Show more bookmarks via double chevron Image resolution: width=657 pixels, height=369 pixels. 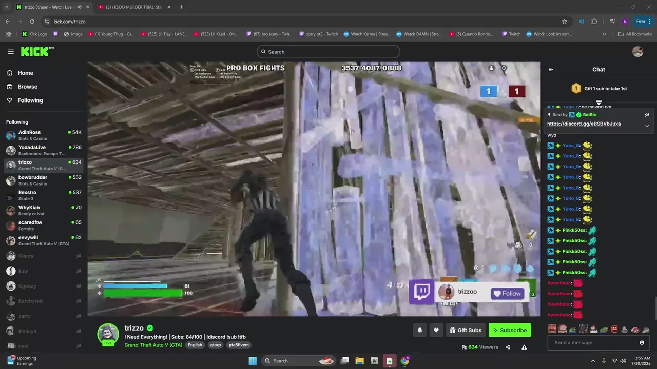(x=604, y=34)
